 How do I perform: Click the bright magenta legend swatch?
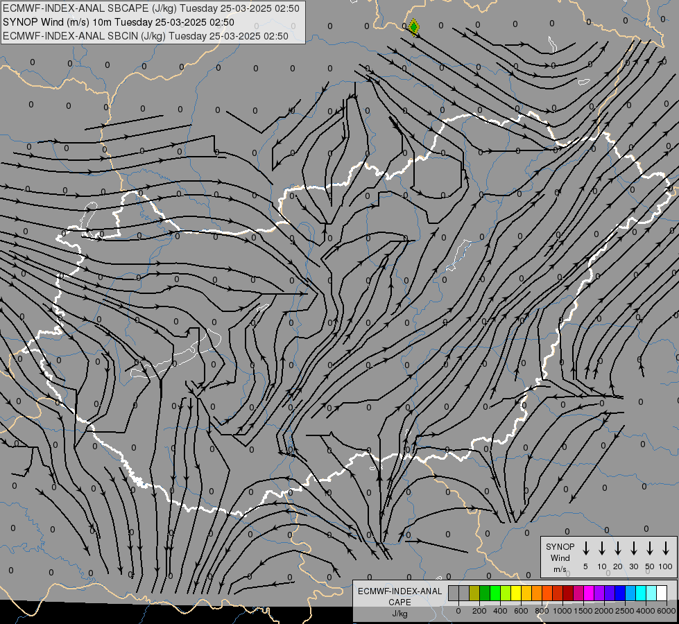click(589, 593)
